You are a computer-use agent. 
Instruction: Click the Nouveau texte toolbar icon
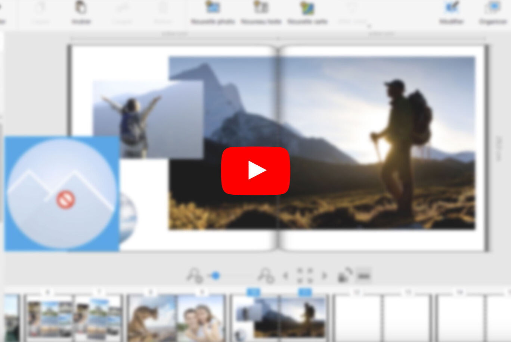point(261,8)
